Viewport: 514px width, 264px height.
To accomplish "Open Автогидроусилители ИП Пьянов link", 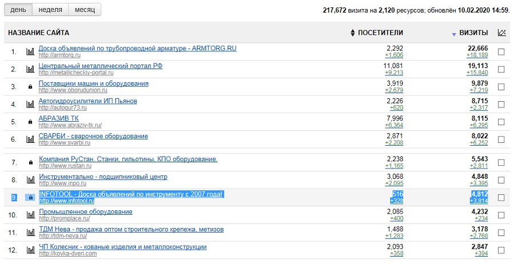I will (88, 101).
